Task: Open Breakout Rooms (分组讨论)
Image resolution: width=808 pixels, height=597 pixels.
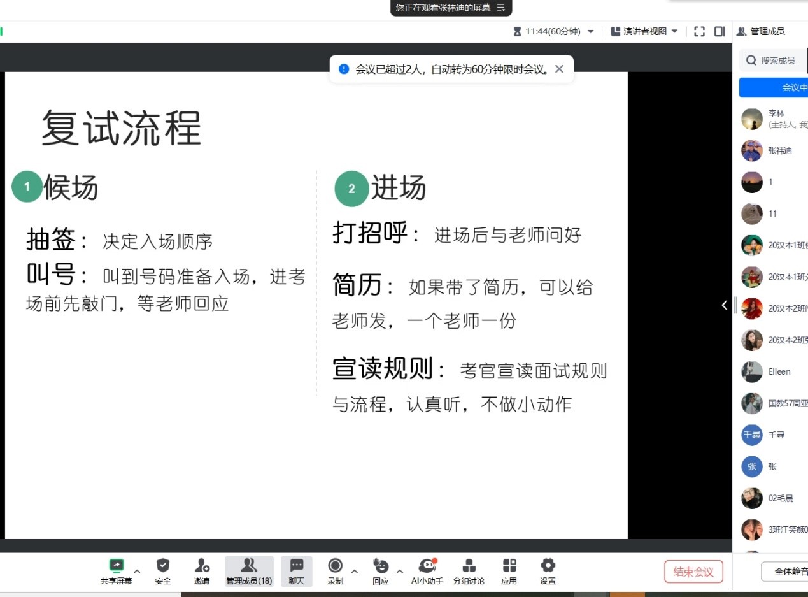Action: click(x=469, y=566)
